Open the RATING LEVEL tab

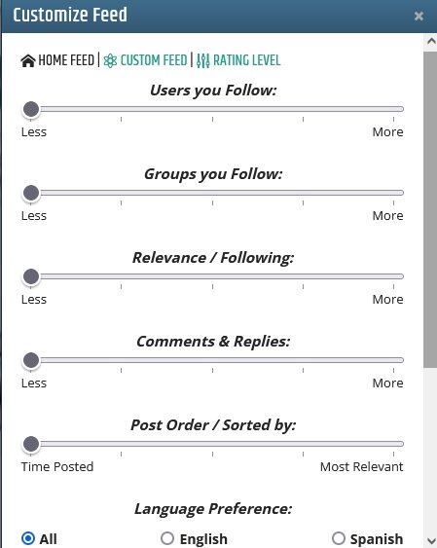click(238, 60)
